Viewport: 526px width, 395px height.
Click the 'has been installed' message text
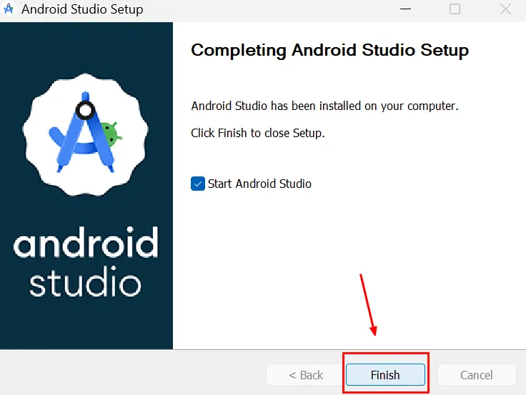[x=324, y=106]
